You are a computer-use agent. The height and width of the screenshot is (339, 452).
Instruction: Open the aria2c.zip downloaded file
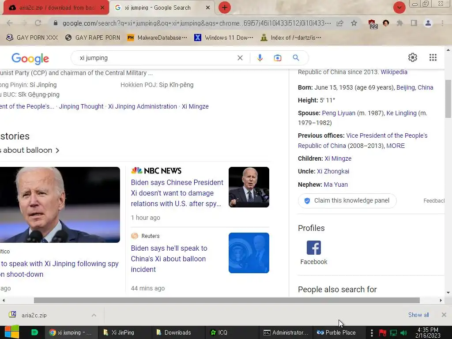(x=34, y=315)
